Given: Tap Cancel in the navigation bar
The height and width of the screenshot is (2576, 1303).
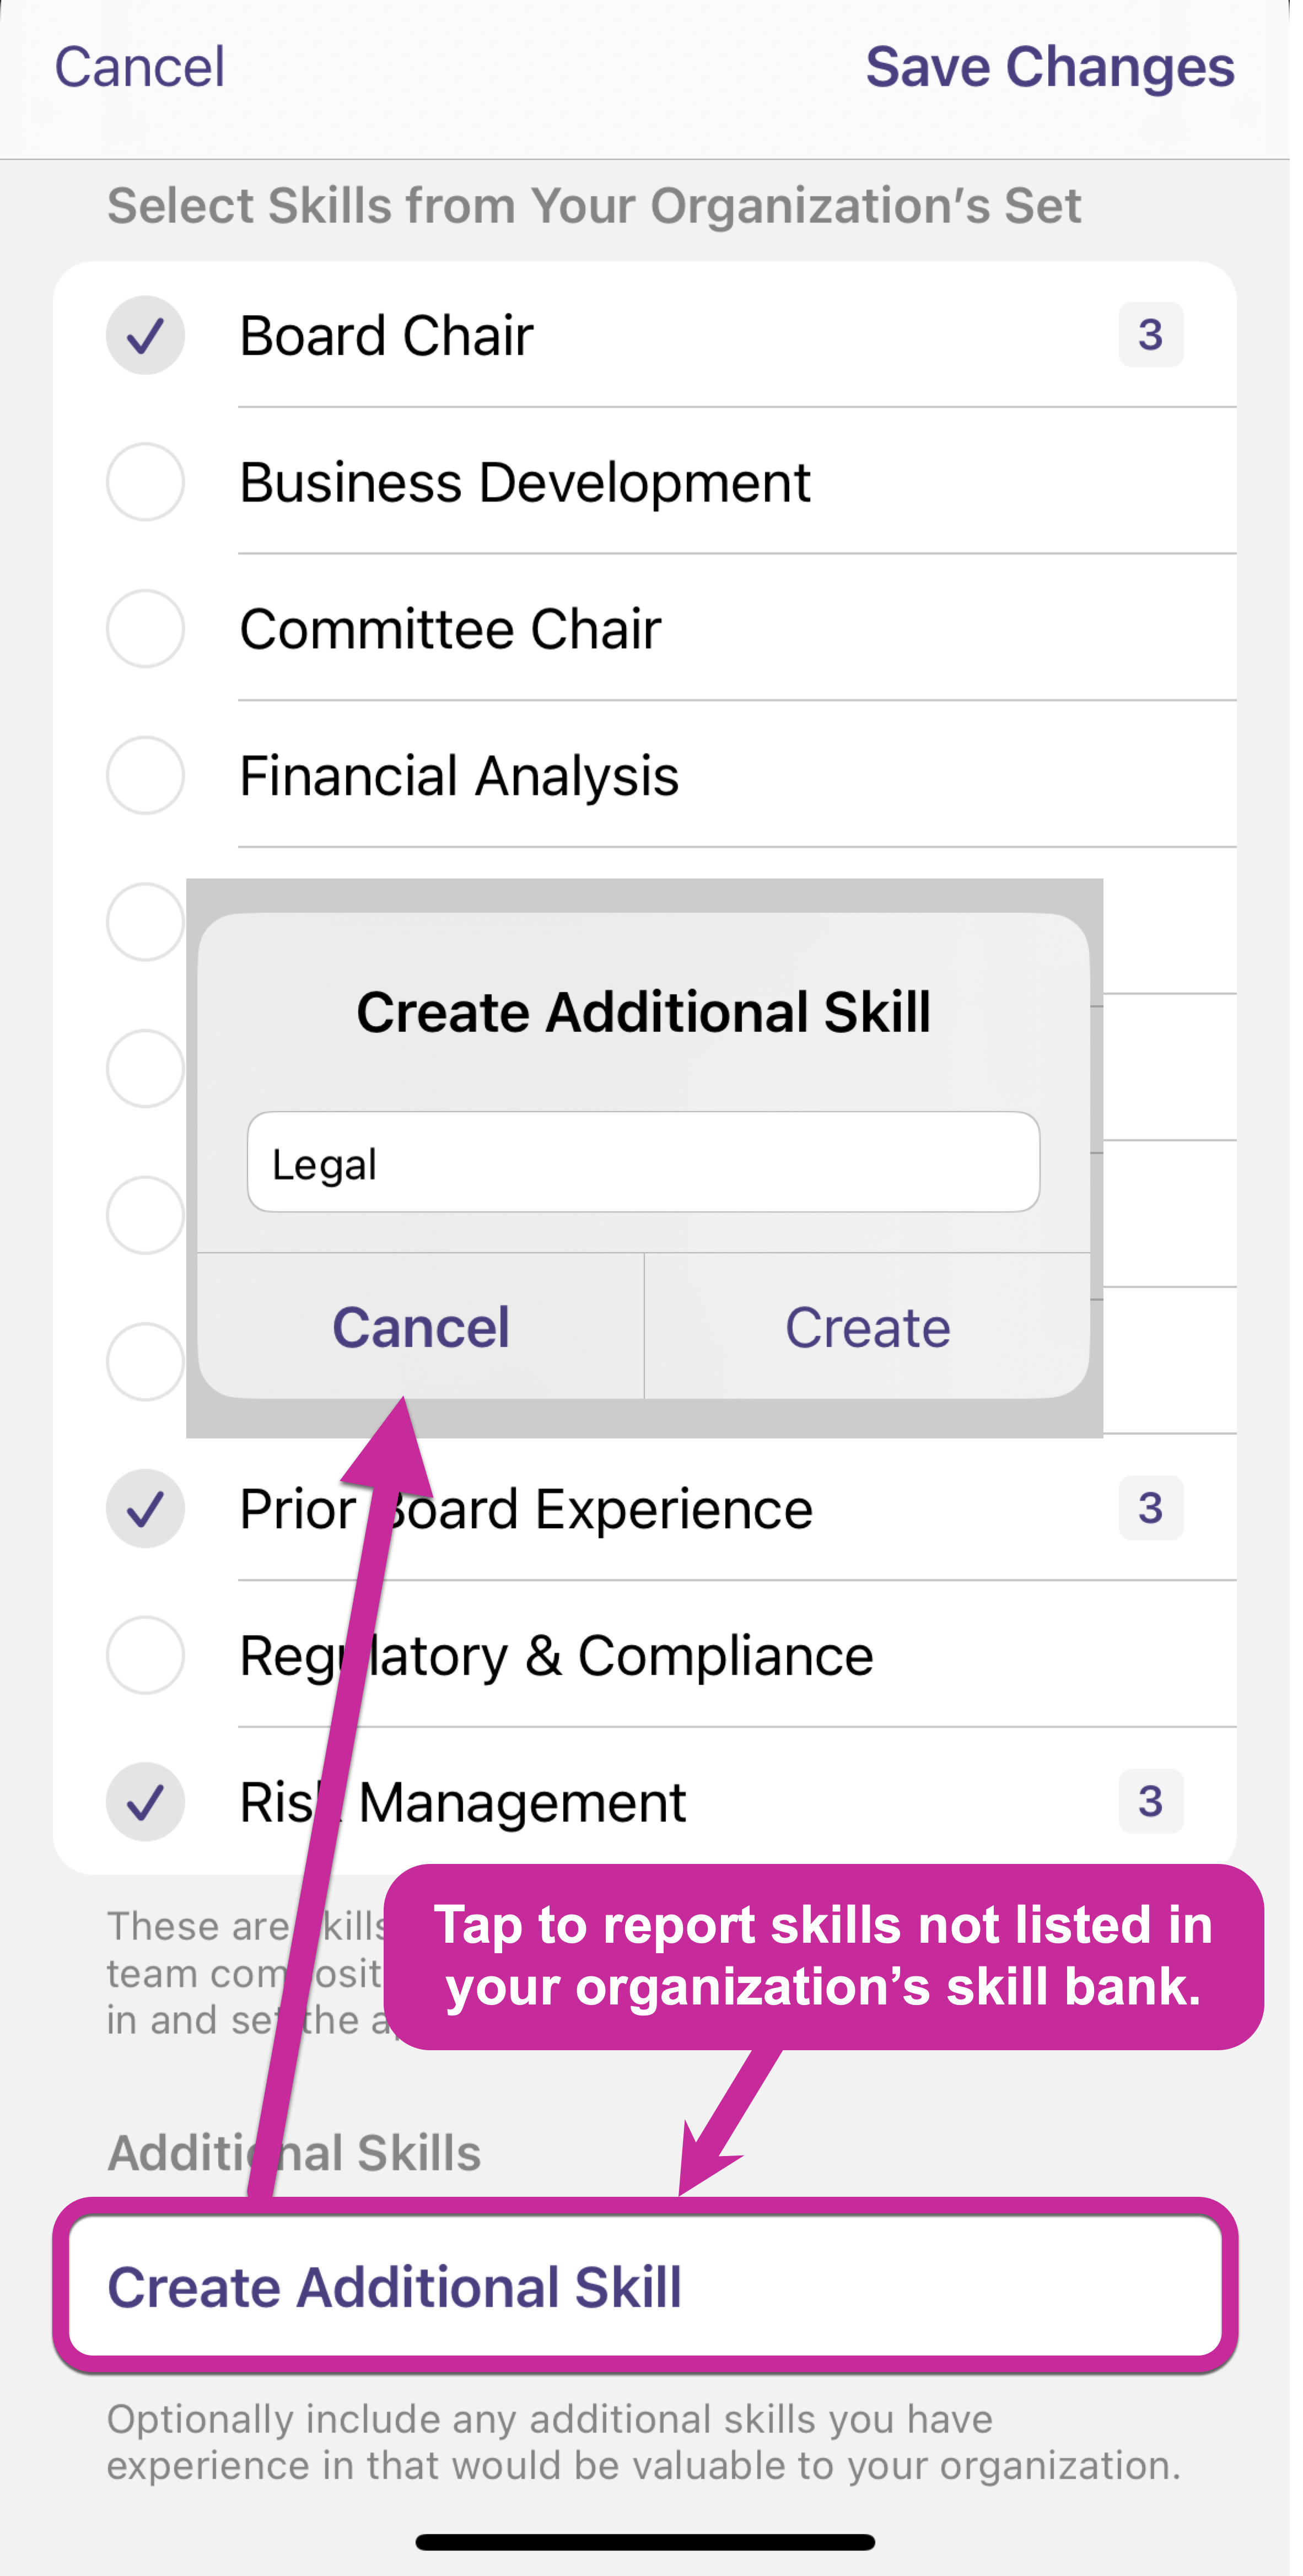Looking at the screenshot, I should 139,68.
